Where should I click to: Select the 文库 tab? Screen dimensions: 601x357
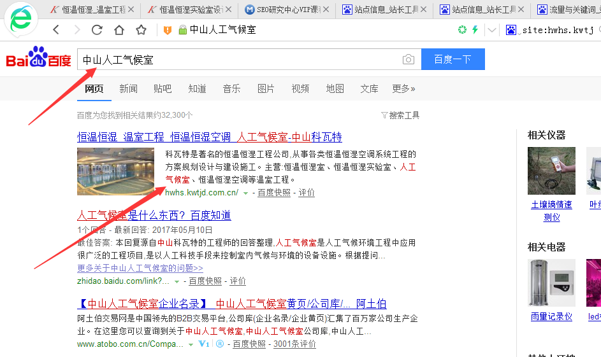tap(370, 88)
